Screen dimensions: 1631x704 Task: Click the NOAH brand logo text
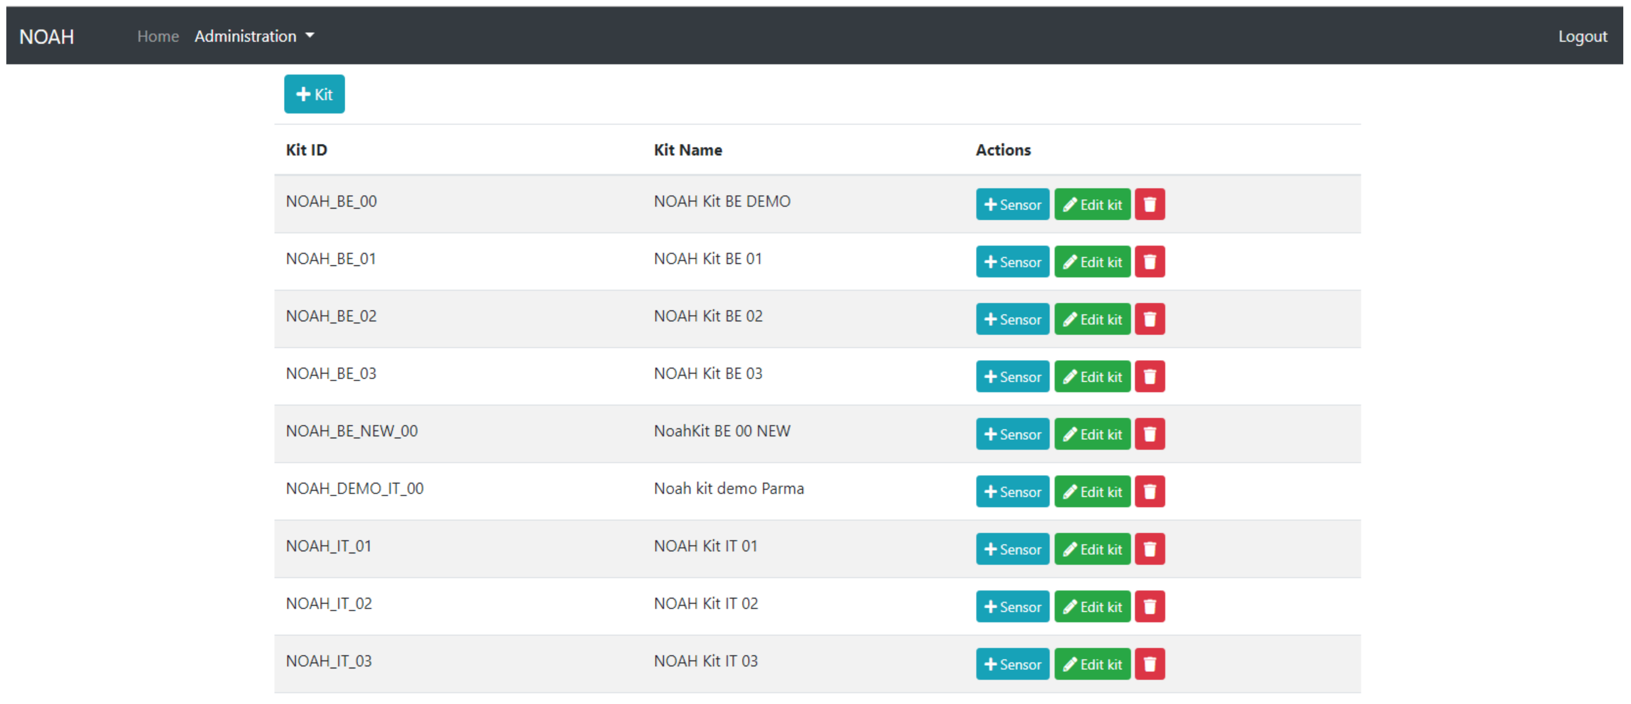[x=47, y=37]
